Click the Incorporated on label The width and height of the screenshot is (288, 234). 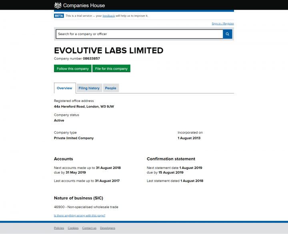[x=190, y=133]
